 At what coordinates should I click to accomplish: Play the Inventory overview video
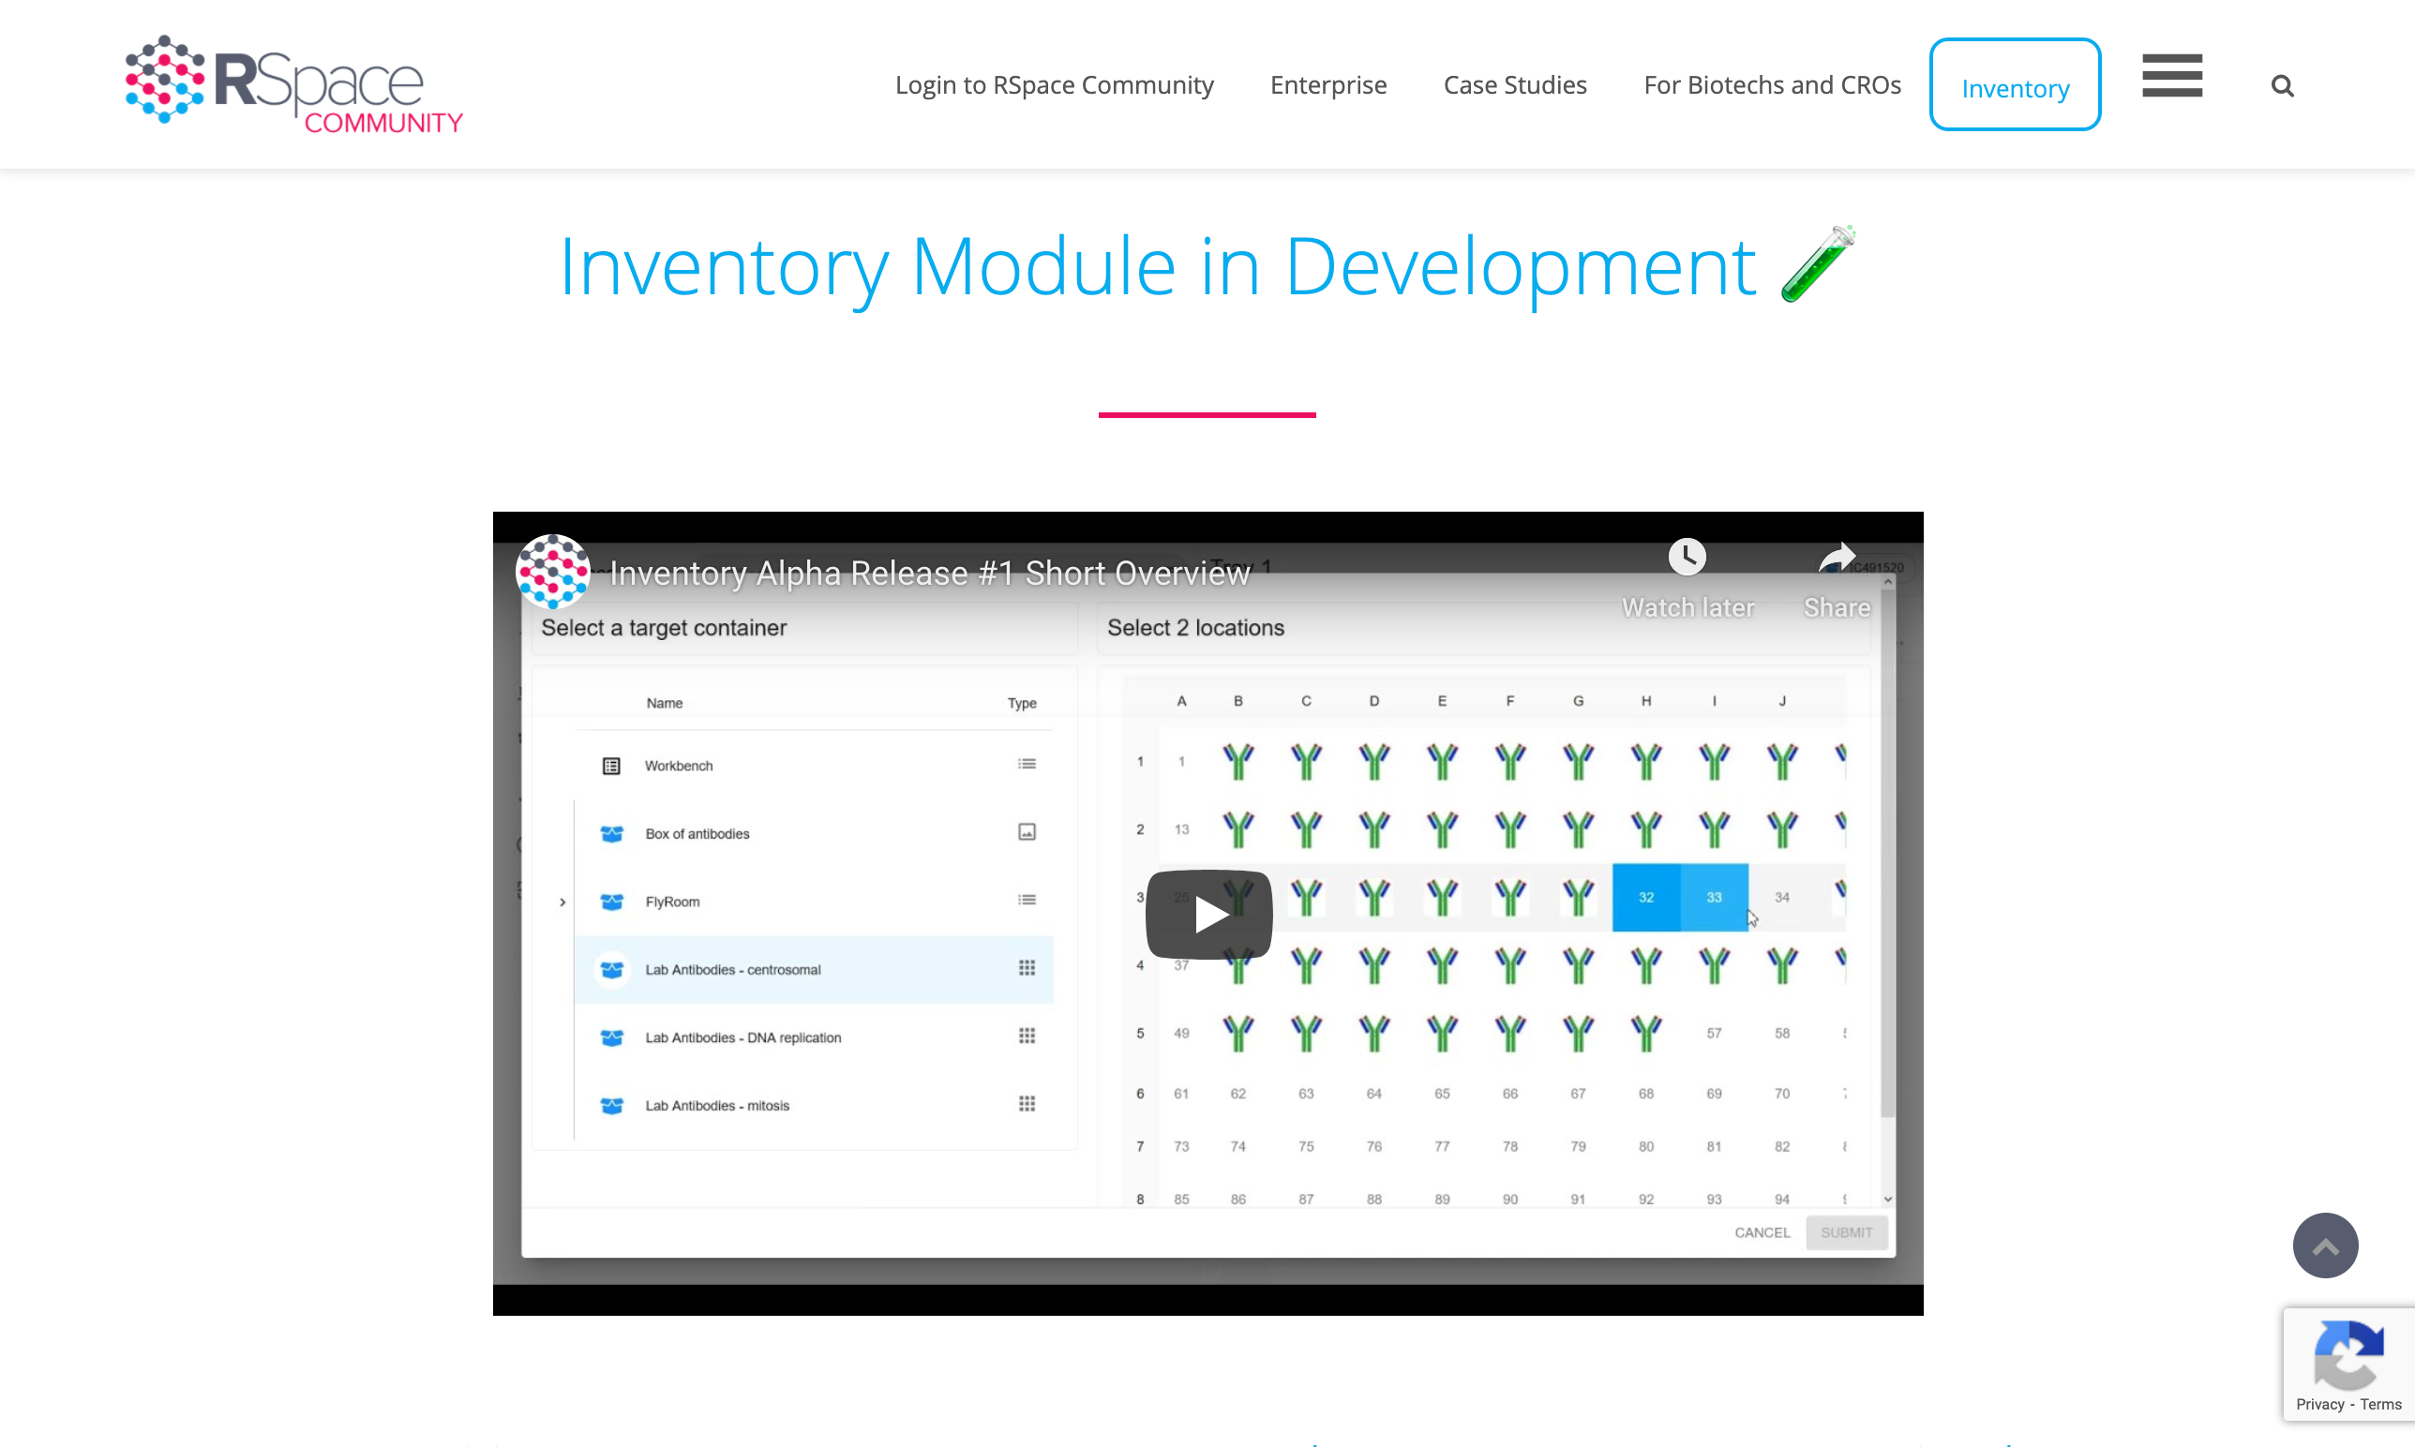pyautogui.click(x=1208, y=914)
